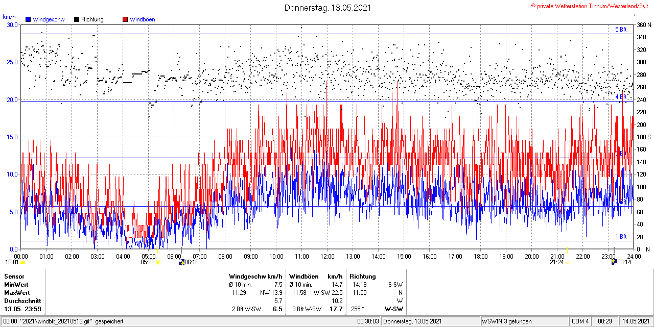654x327 pixels.
Task: Click the yellow sunrise marker on the time axis
Action: (158, 250)
